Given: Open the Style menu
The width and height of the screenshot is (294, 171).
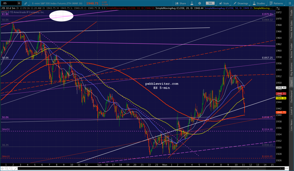Looking at the screenshot, I should pos(224,3).
